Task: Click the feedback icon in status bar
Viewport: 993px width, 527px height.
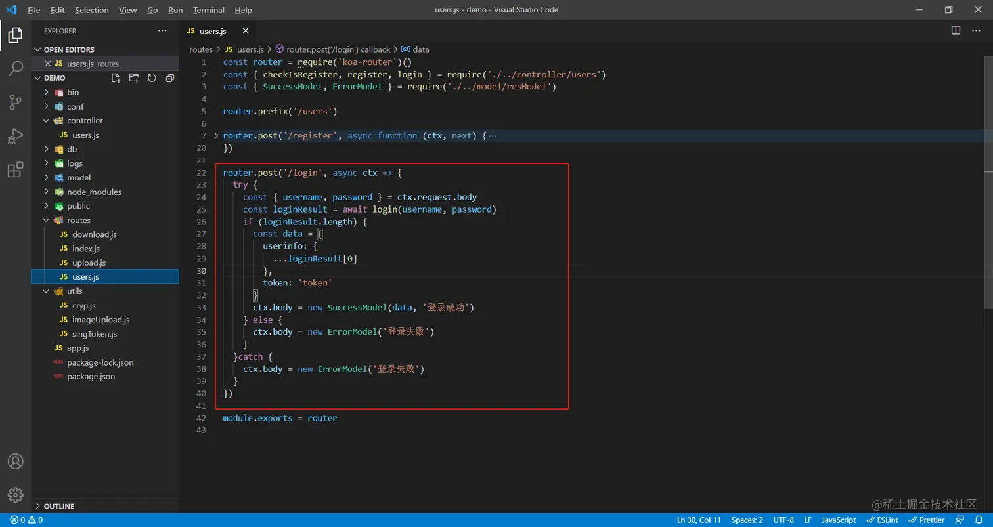Action: click(x=960, y=520)
